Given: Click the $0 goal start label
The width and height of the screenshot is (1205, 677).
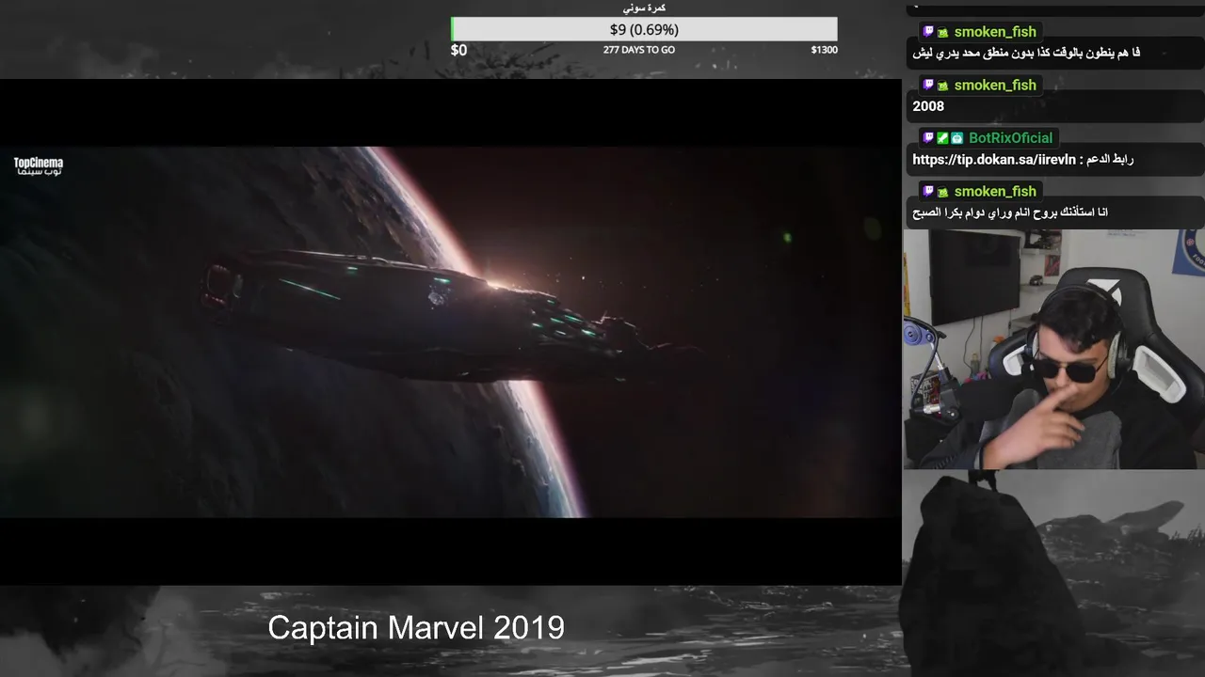Looking at the screenshot, I should pos(458,50).
